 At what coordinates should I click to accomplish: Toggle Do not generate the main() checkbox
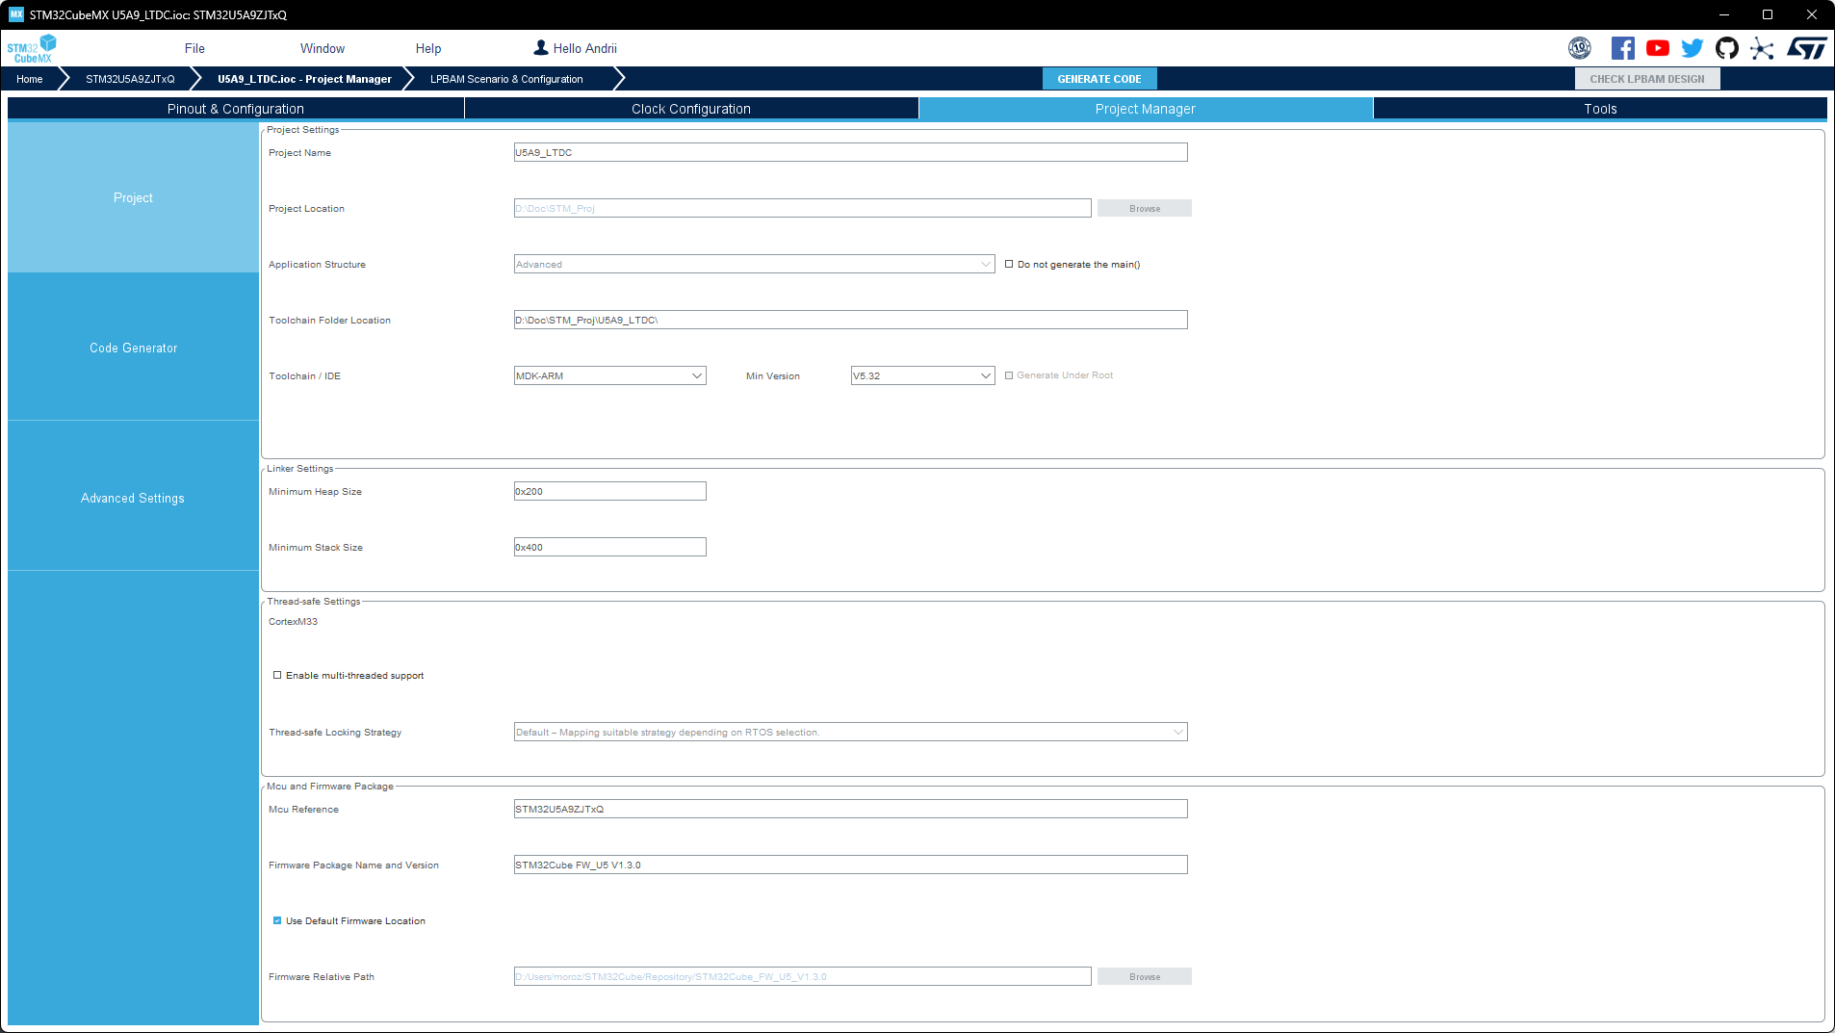tap(1009, 264)
